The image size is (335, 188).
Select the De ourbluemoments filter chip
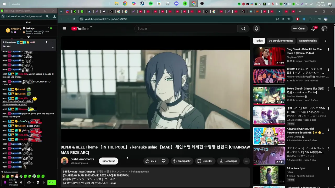click(x=281, y=41)
